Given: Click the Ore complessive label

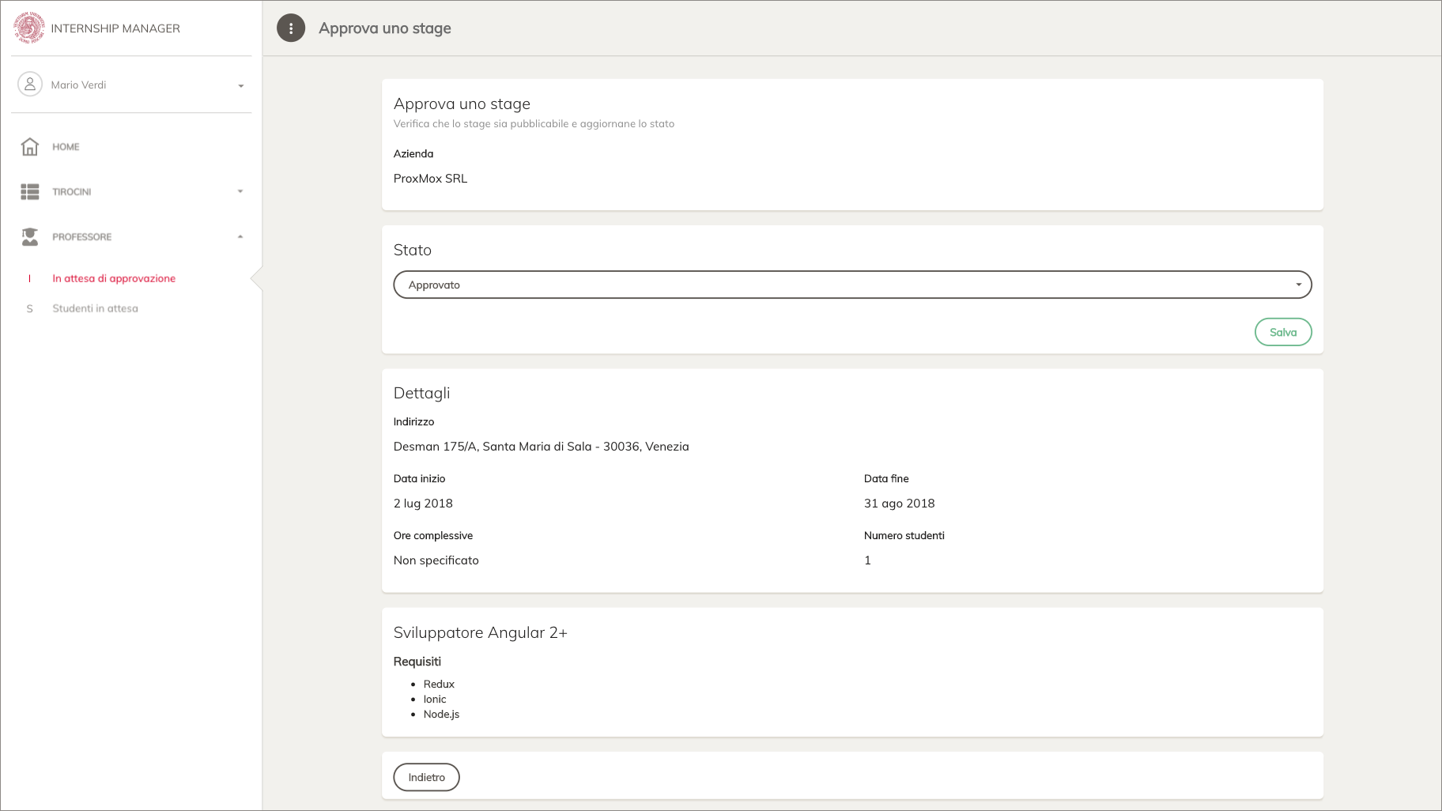Looking at the screenshot, I should pyautogui.click(x=433, y=535).
